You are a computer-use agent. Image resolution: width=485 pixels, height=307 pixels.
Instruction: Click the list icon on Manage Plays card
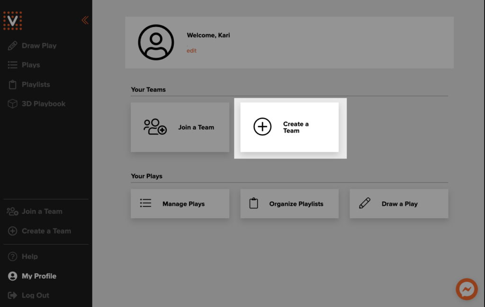point(146,203)
